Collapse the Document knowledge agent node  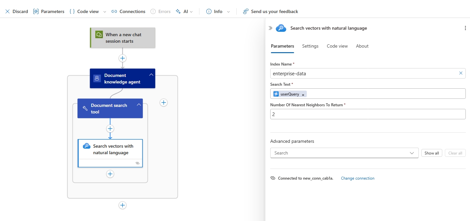[151, 74]
